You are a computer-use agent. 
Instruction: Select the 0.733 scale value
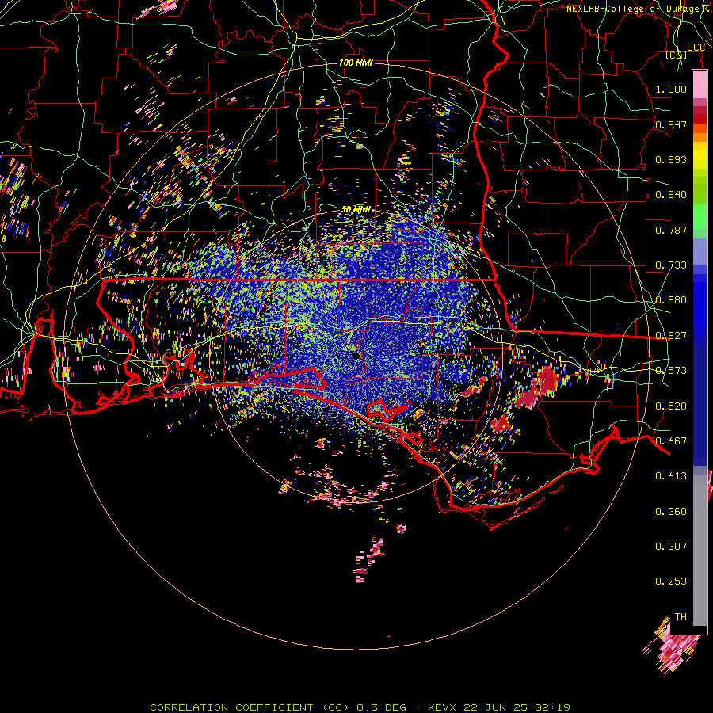671,265
